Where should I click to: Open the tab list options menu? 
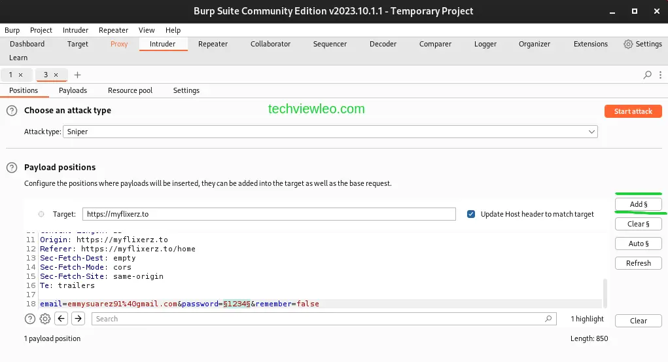point(659,75)
